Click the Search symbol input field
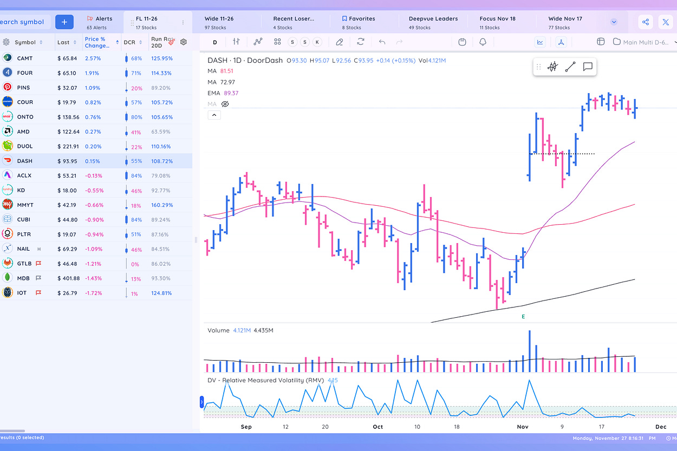This screenshot has height=451, width=677. (x=25, y=22)
